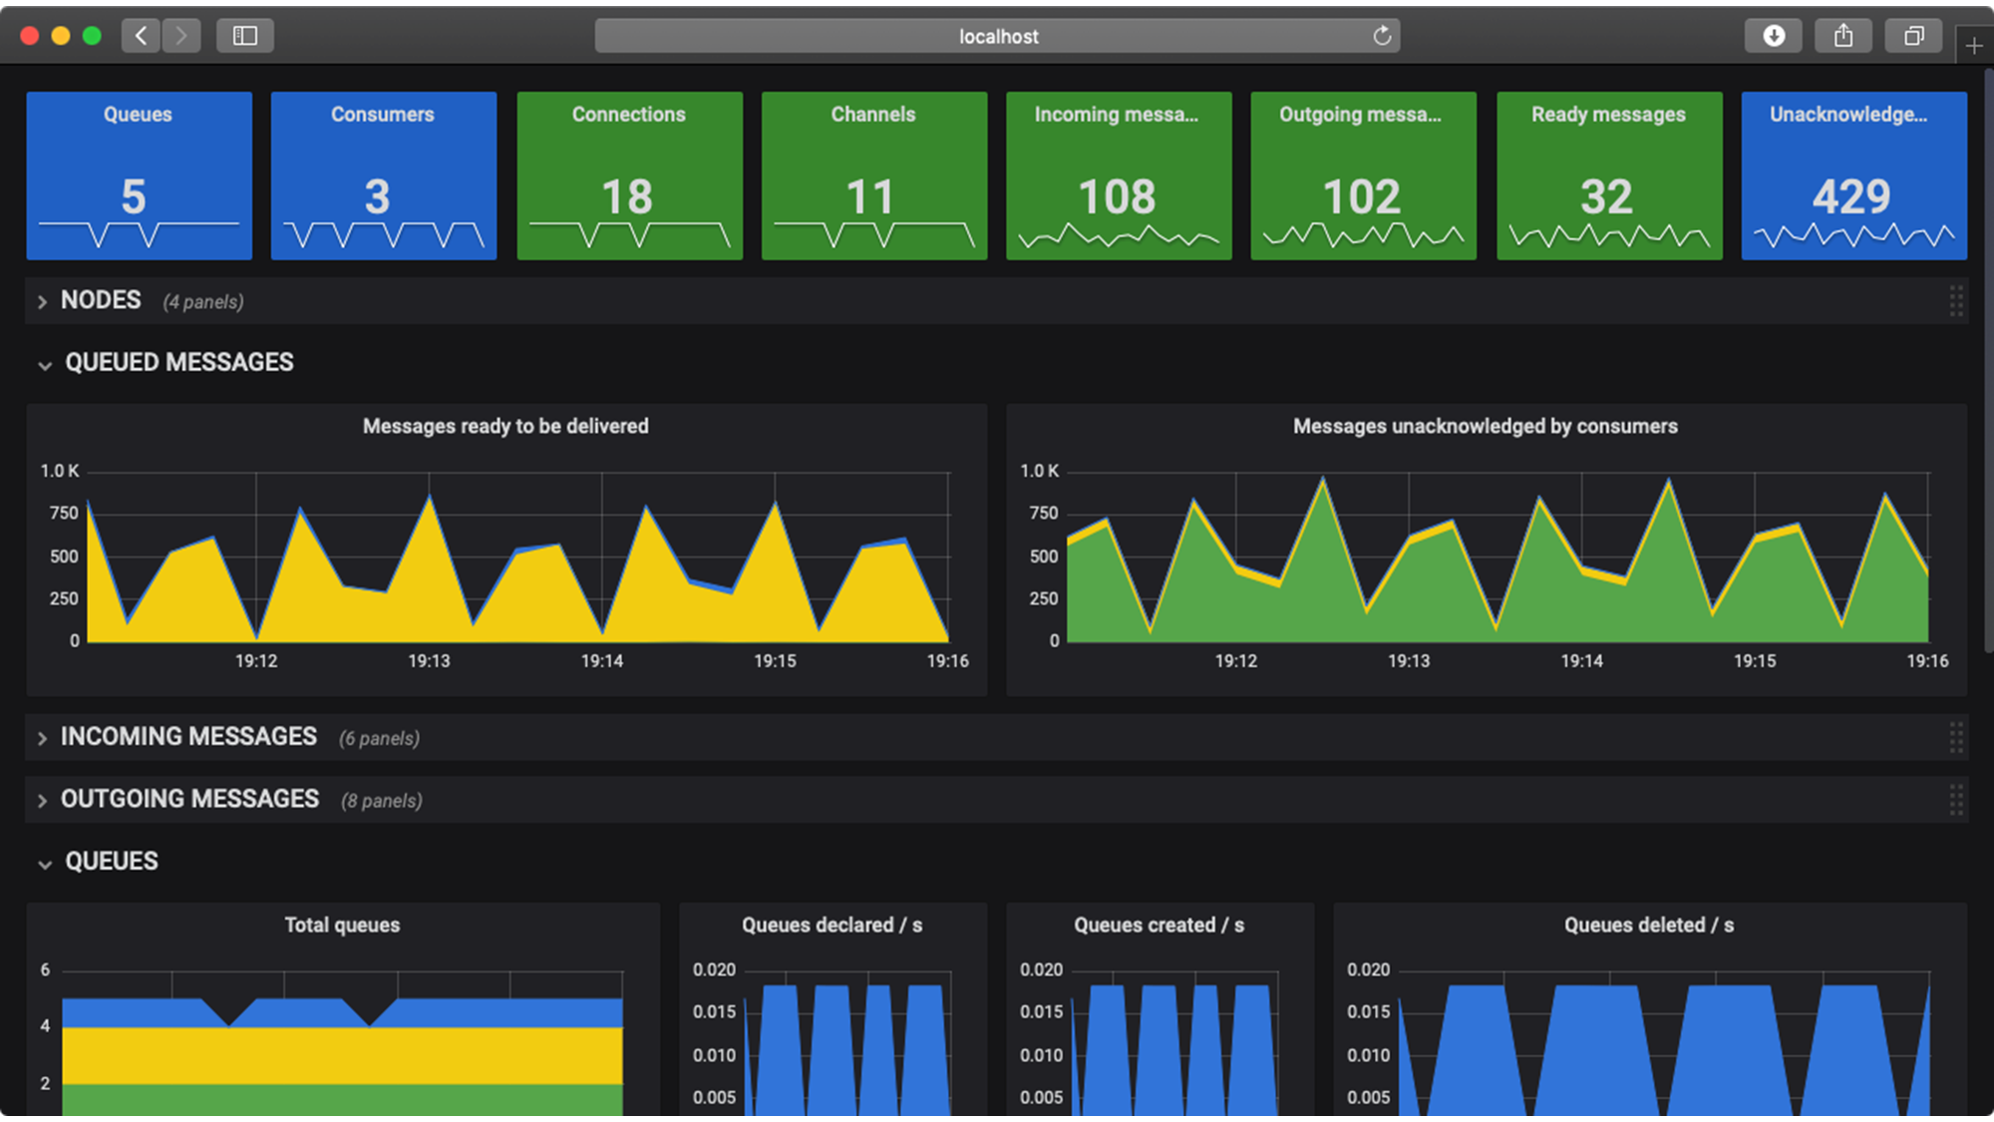Viewport: 1994px width, 1122px height.
Task: Open 'Messages ready to be delivered' panel title
Action: pos(505,426)
